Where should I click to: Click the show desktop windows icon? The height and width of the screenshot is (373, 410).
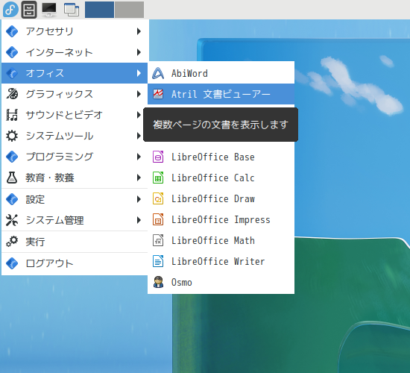[x=72, y=10]
